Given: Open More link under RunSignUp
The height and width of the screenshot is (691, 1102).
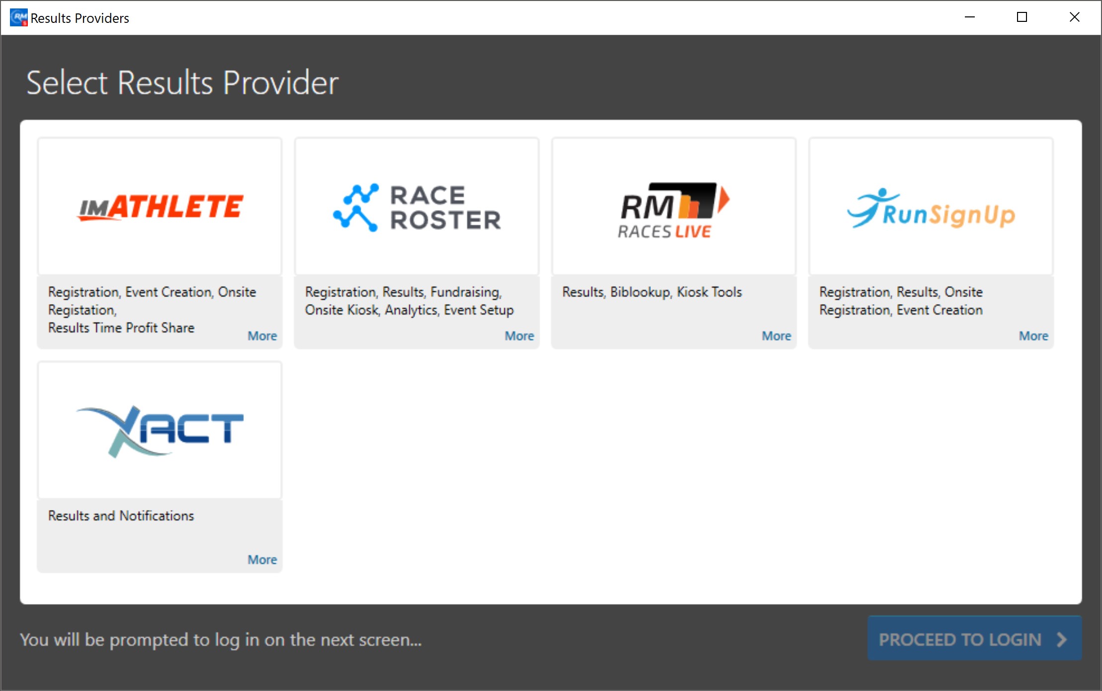Looking at the screenshot, I should 1033,336.
